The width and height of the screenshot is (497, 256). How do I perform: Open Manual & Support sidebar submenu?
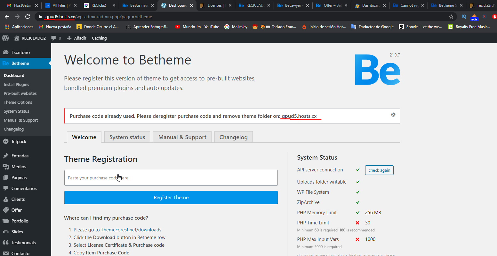tap(21, 120)
